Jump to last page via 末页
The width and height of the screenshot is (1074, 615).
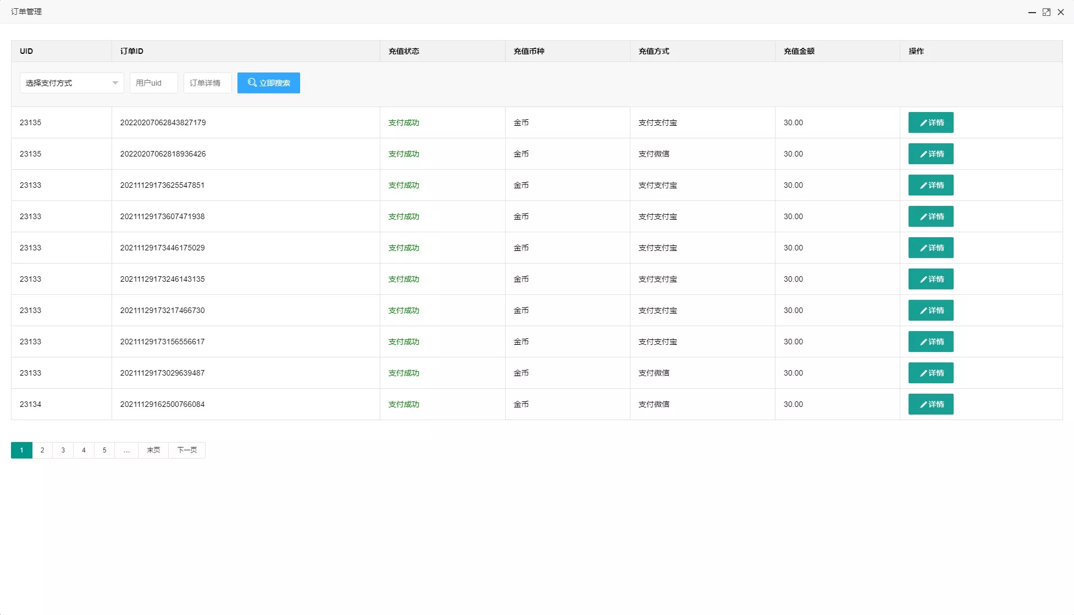click(153, 450)
